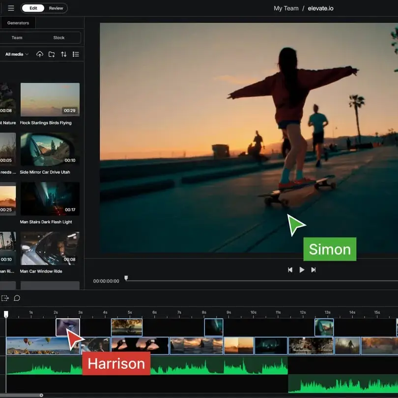Add a comment using the speech bubble icon
Image resolution: width=398 pixels, height=398 pixels.
pyautogui.click(x=17, y=298)
